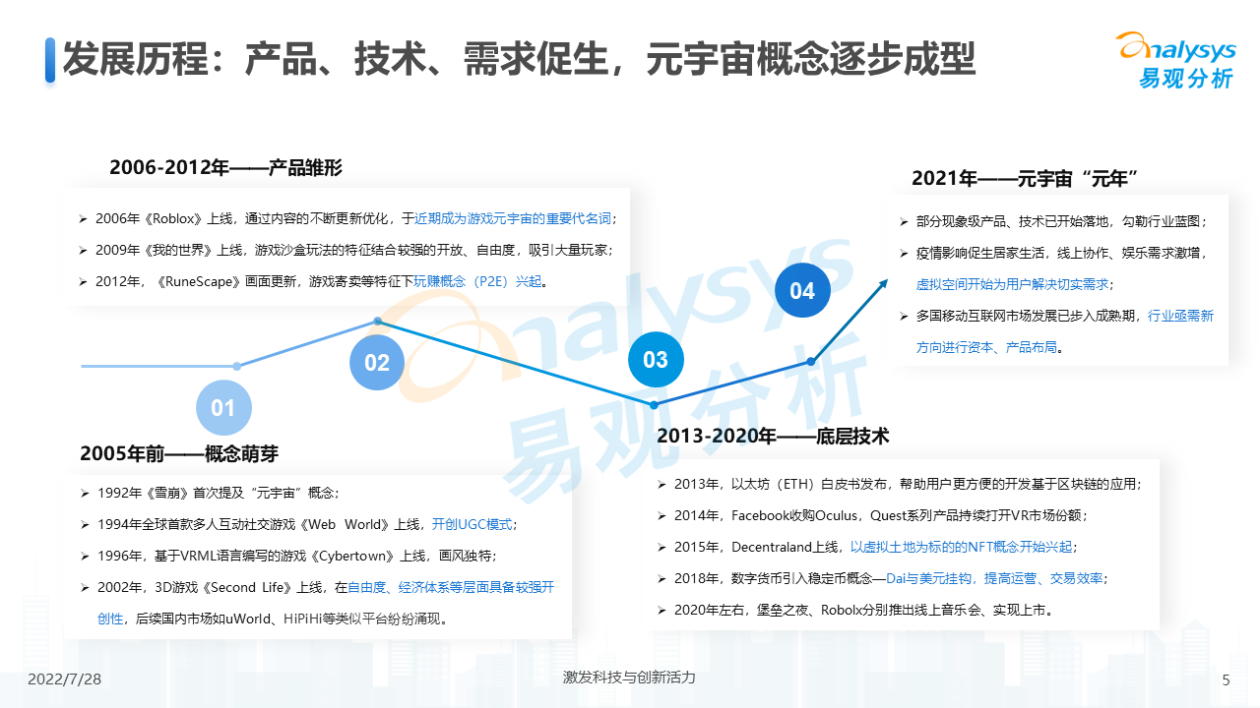Screen dimensions: 1260x708
Task: Select the bullet mentioning 《Cybertown》上线
Action: (x=288, y=556)
